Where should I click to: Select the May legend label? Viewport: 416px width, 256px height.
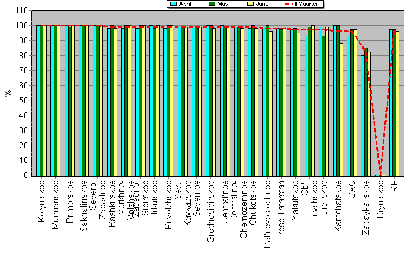click(x=223, y=4)
